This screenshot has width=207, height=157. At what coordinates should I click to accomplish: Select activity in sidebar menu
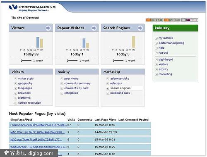point(163,69)
